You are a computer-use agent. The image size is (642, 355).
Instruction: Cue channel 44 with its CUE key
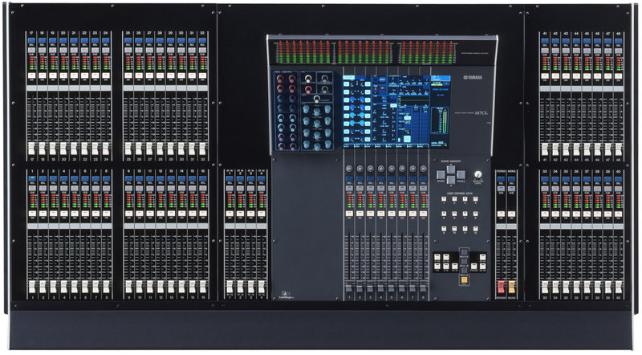coord(576,50)
